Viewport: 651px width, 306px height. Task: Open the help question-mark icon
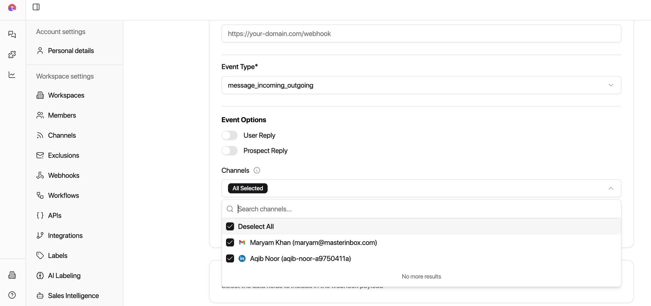coord(12,295)
